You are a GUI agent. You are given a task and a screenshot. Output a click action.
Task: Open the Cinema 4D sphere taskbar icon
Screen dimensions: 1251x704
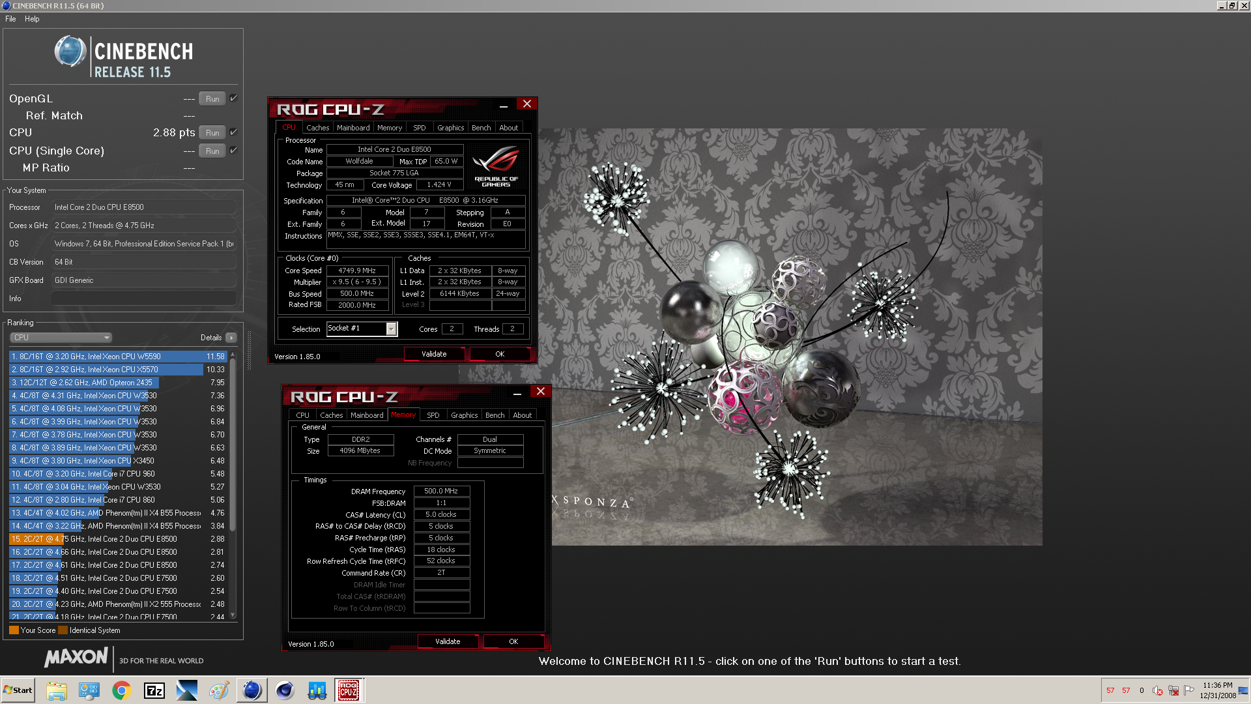coord(285,690)
